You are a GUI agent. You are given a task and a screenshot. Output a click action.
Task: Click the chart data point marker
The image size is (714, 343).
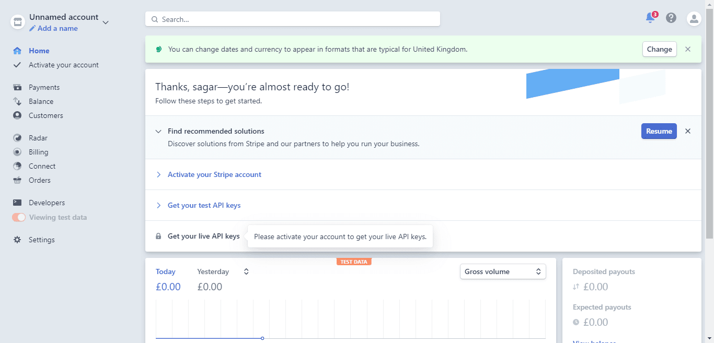pos(262,338)
